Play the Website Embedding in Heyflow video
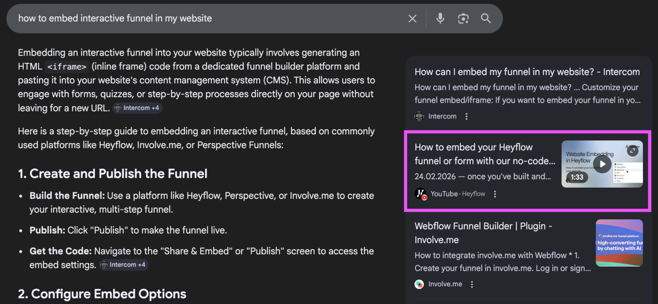 pyautogui.click(x=602, y=164)
